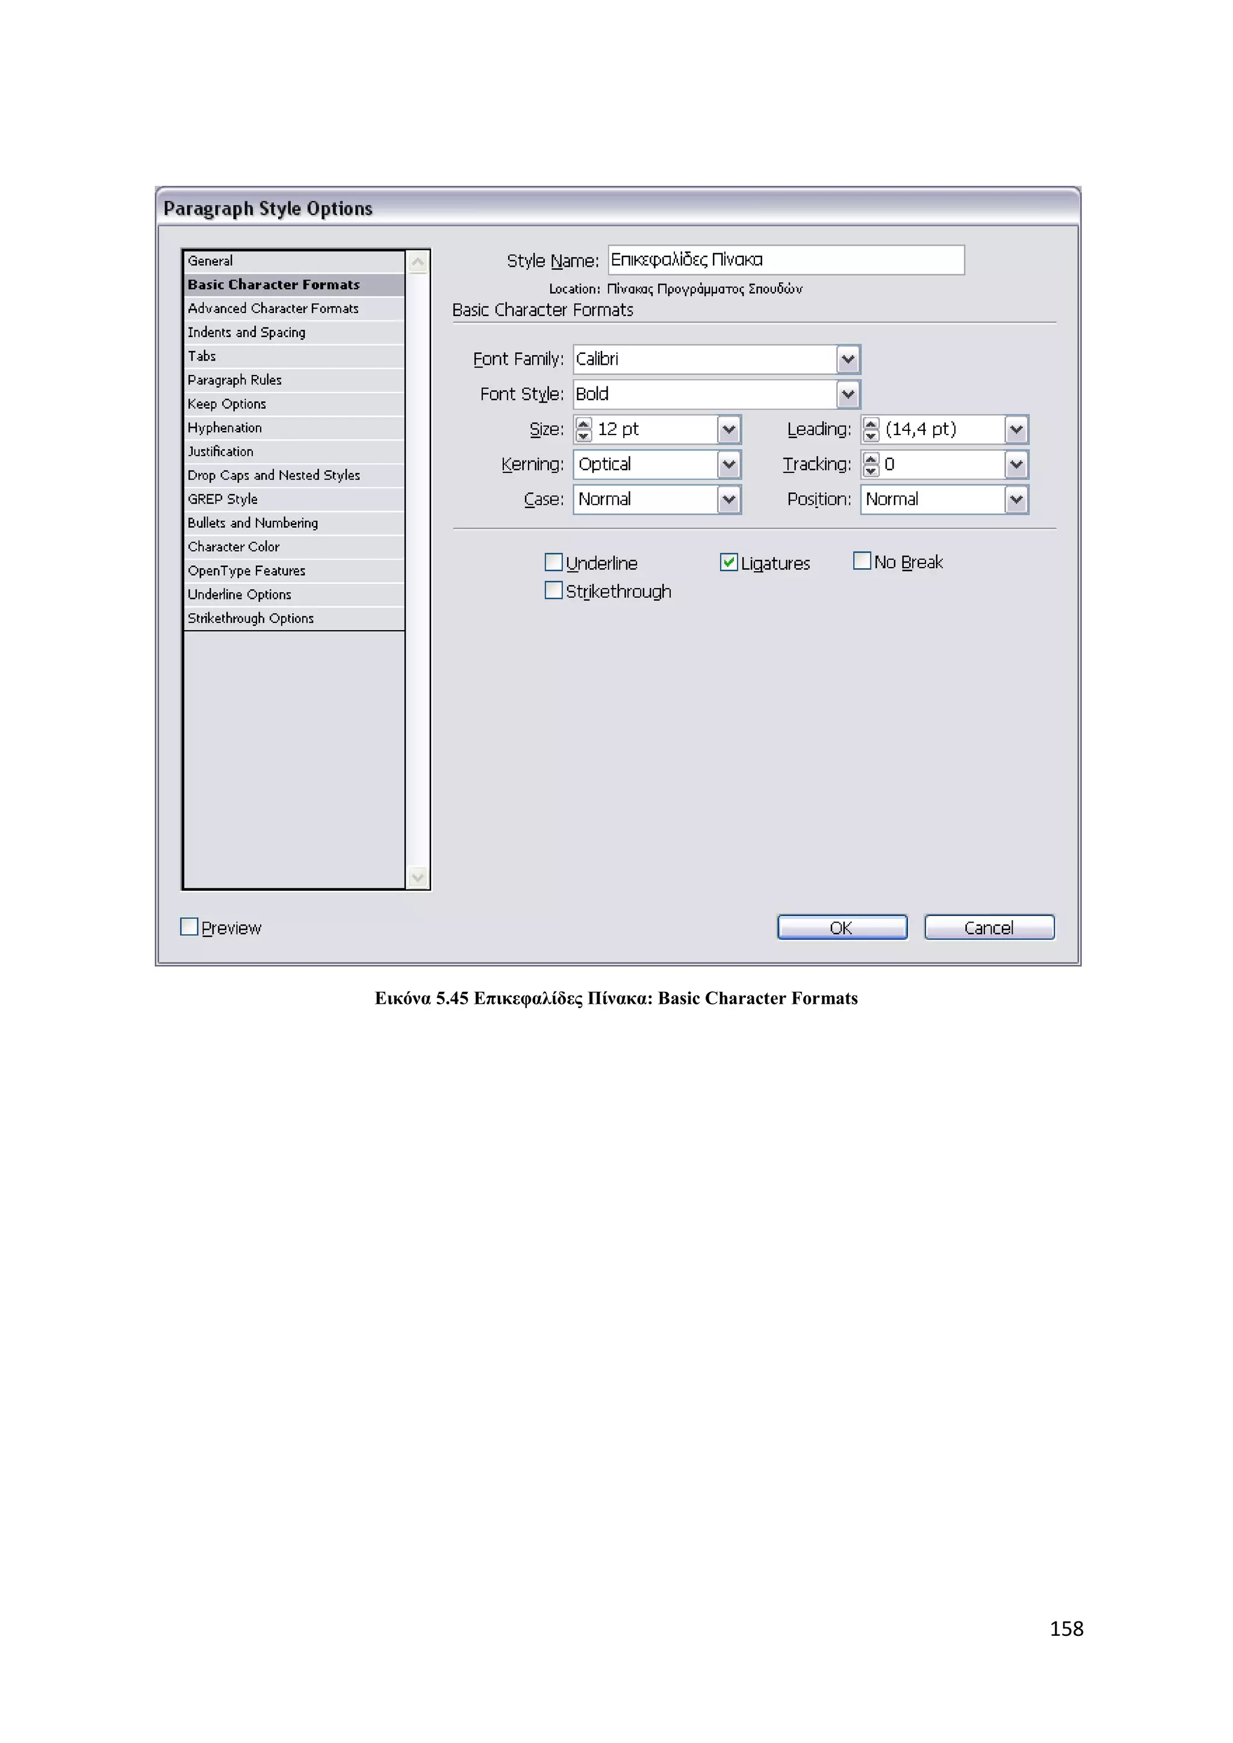Click the category list scroll down arrow
1233x1743 pixels.
[x=418, y=878]
